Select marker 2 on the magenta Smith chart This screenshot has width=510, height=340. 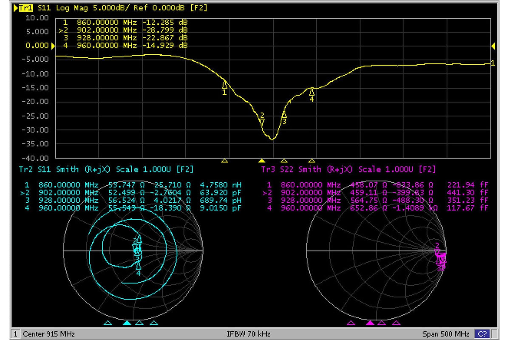(436, 248)
